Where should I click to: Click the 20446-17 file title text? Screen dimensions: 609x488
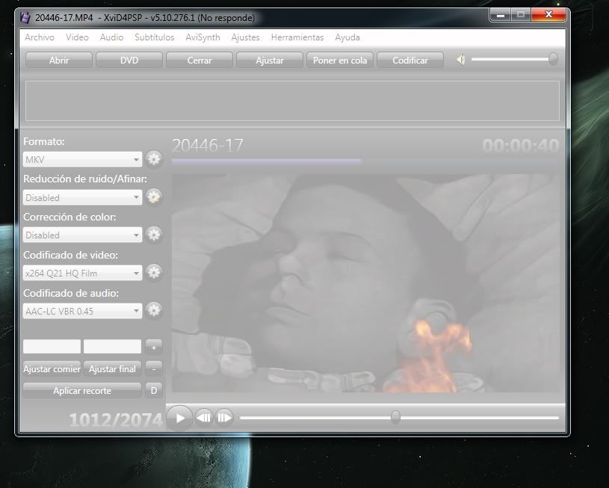point(208,145)
